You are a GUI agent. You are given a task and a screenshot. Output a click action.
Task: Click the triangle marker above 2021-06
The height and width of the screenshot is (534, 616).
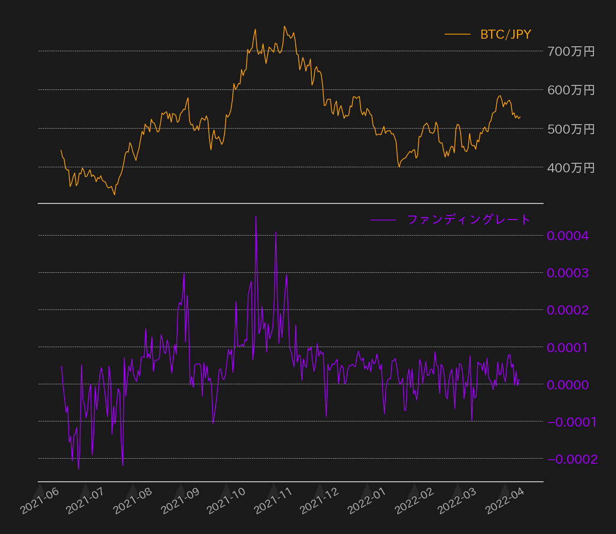click(39, 492)
